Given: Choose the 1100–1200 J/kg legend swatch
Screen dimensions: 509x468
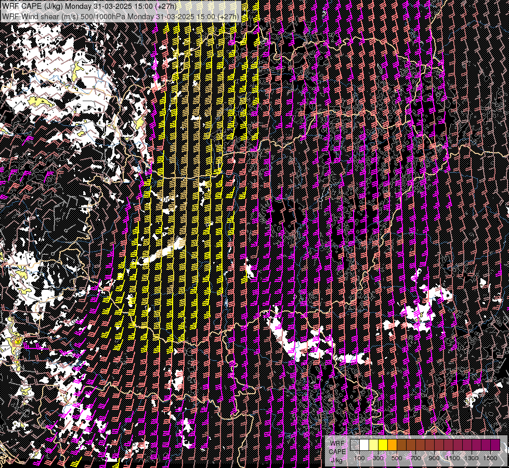Looking at the screenshot, I should tap(458, 445).
